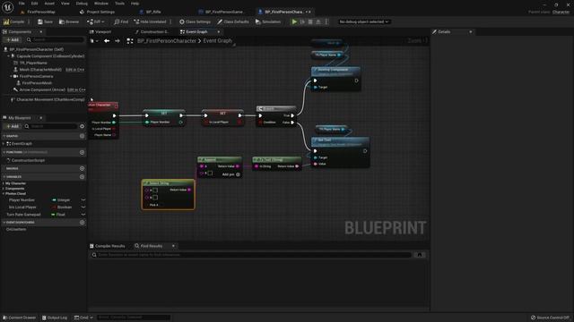This screenshot has height=322, width=574.
Task: Navigate back in graph history
Action: pyautogui.click(x=107, y=41)
